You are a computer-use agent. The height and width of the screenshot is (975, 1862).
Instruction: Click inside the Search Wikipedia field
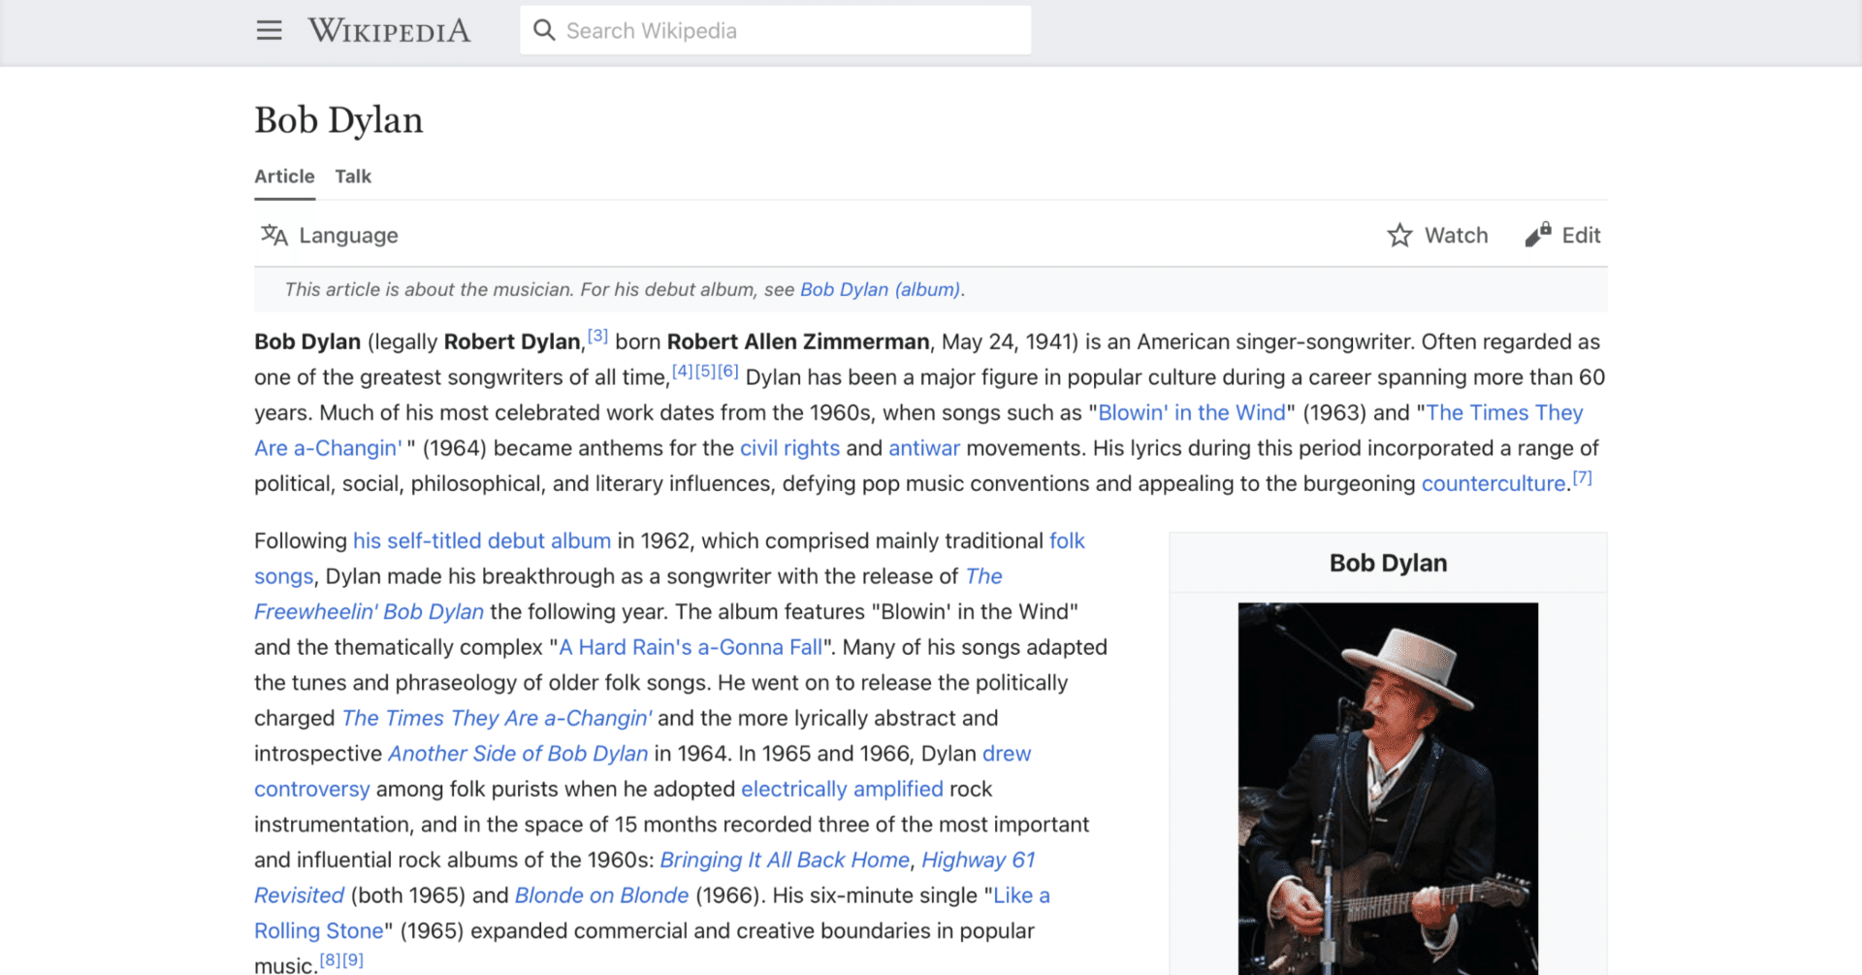click(x=776, y=30)
